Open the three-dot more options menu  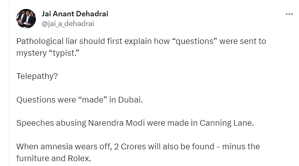pyautogui.click(x=289, y=14)
